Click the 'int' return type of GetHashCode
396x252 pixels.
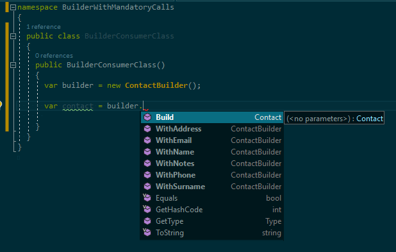tap(277, 210)
